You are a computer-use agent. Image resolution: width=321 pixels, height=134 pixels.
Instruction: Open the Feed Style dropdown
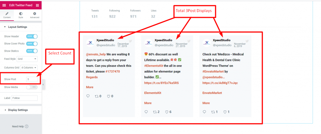(x=27, y=59)
